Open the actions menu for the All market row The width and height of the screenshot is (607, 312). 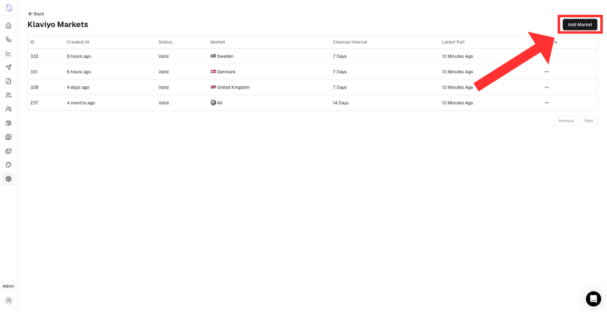pos(546,103)
